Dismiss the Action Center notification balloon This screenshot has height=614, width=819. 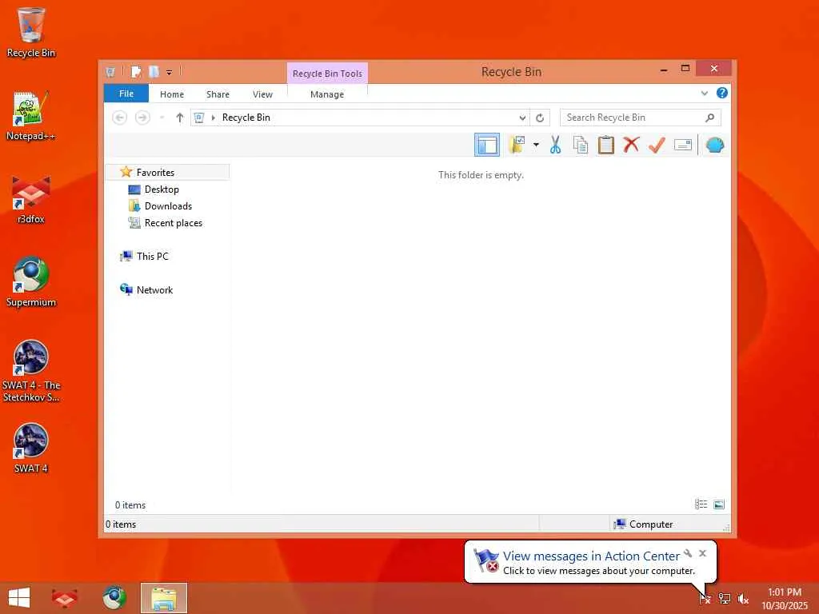pos(702,553)
